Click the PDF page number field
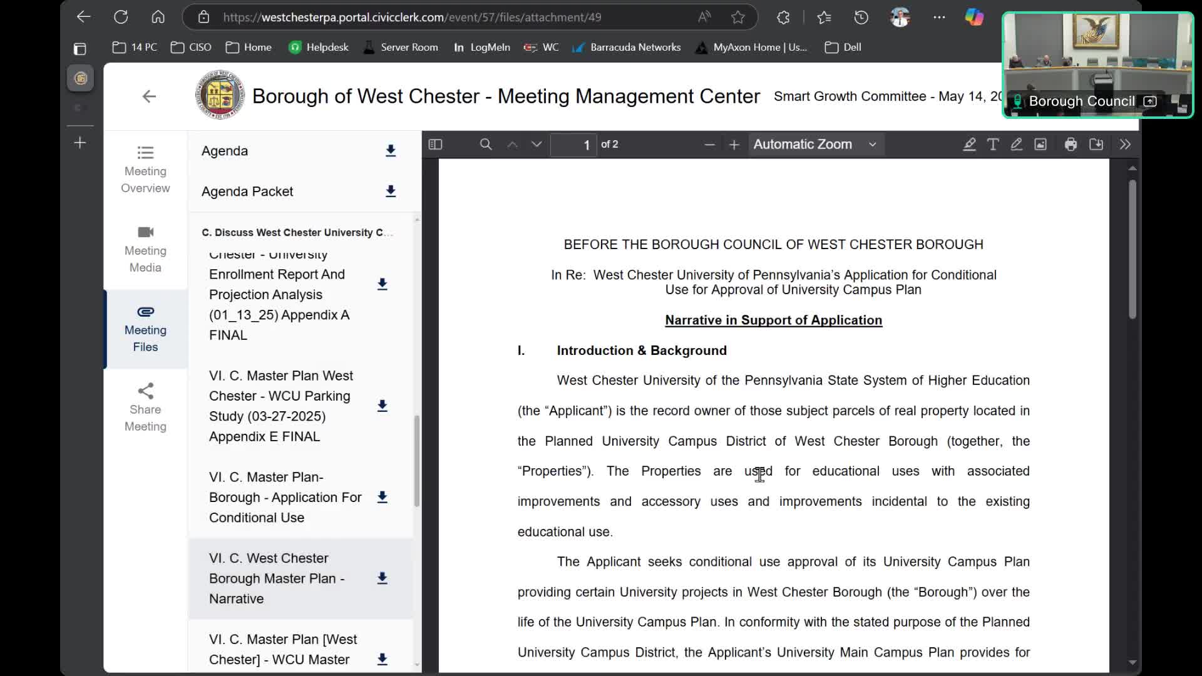The width and height of the screenshot is (1202, 676). (x=573, y=145)
